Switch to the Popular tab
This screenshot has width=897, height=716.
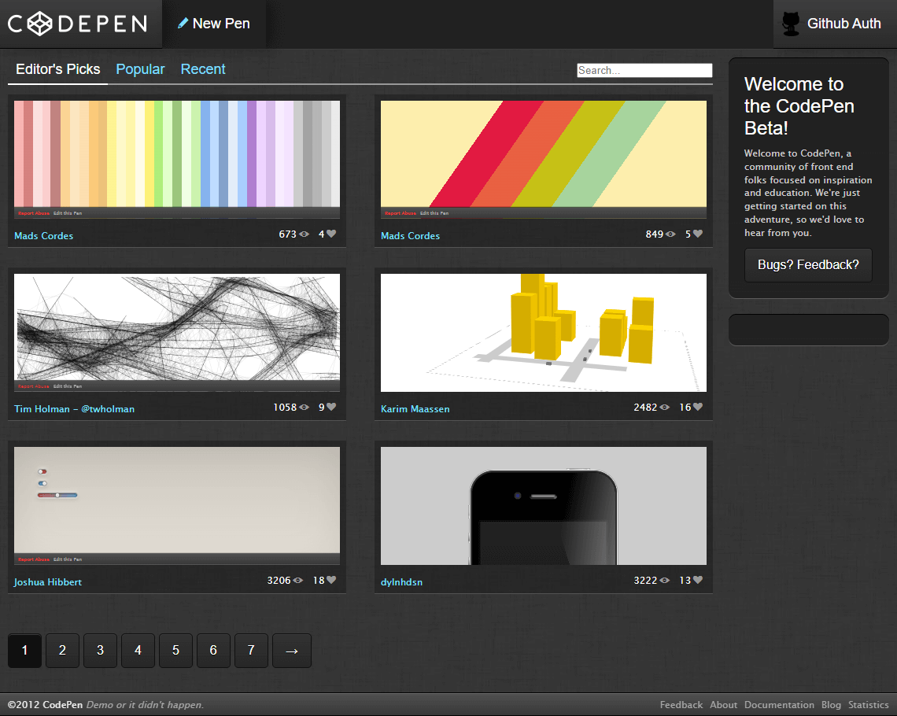pos(140,69)
